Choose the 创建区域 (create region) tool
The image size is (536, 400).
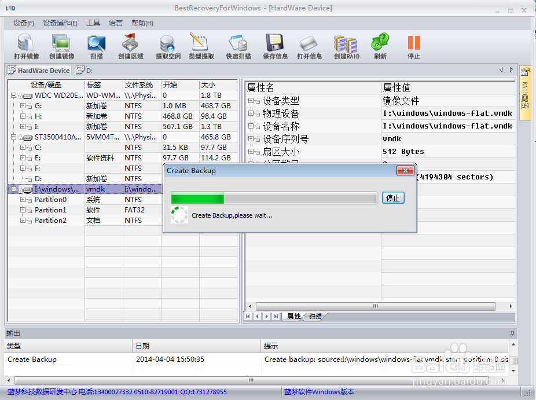click(131, 46)
